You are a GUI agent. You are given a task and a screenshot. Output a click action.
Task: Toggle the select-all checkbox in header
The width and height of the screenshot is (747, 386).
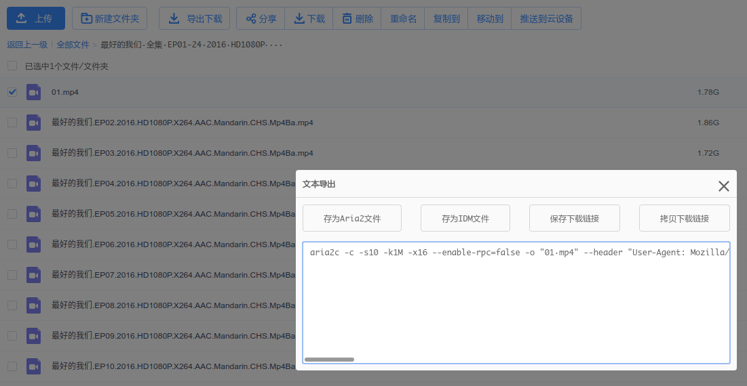tap(12, 66)
